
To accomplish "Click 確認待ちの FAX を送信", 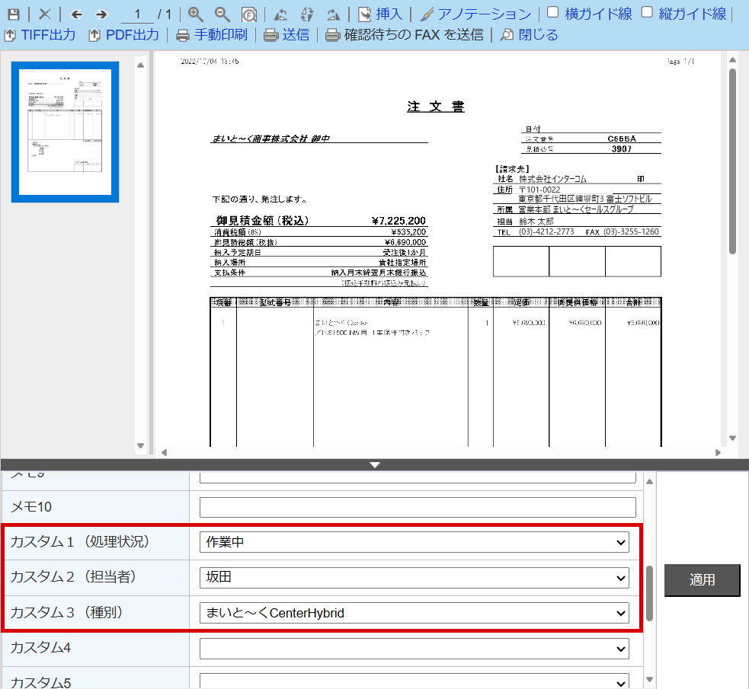I will [404, 35].
